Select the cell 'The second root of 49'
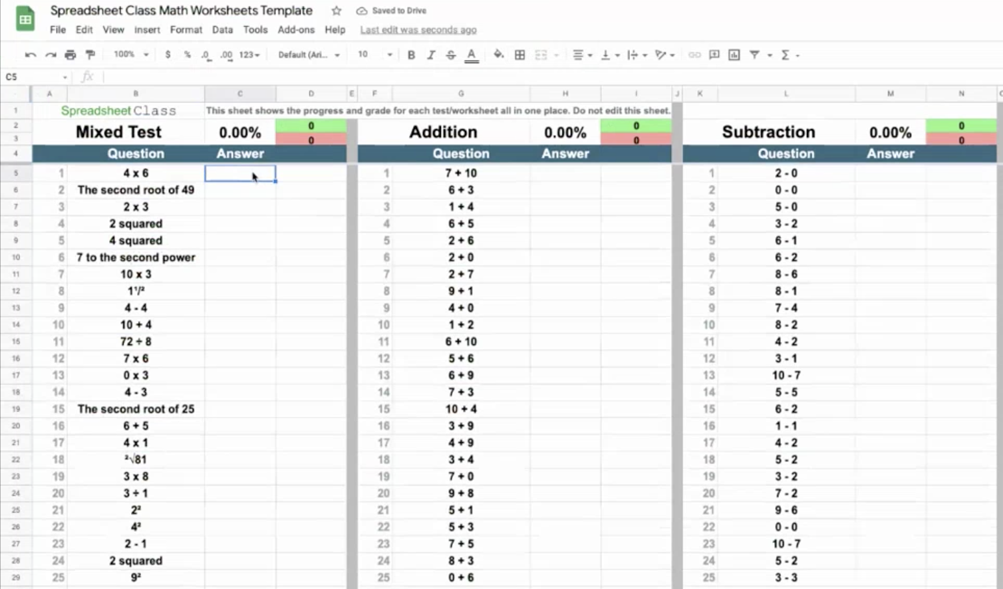Viewport: 1003px width, 589px height. coord(136,190)
